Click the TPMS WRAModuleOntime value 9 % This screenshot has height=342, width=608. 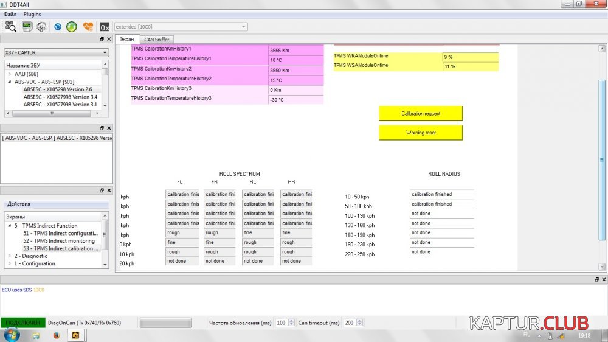click(470, 57)
